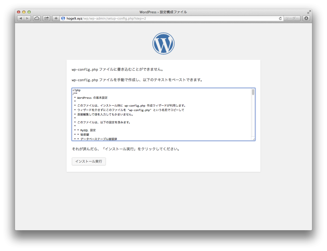Click text "wp-config.php ファイルに書き込むことができません。"
The height and width of the screenshot is (251, 327).
tap(118, 69)
